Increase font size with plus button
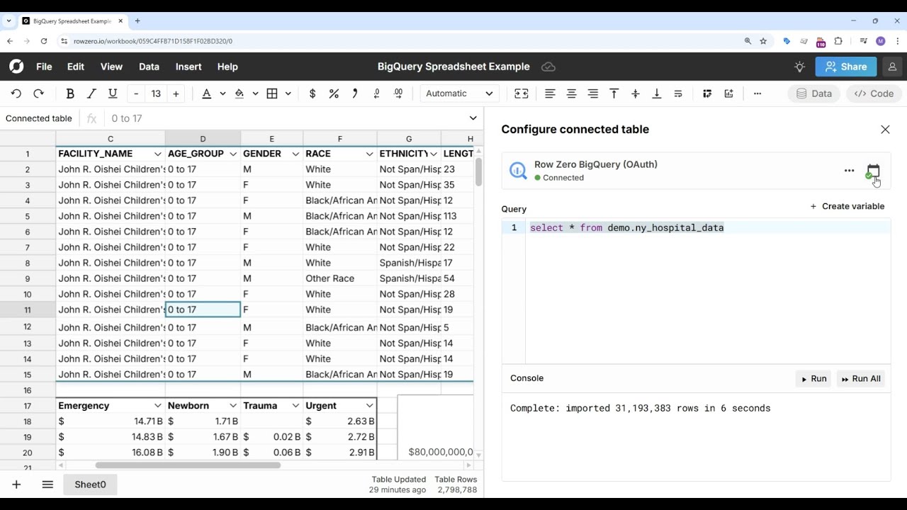 pyautogui.click(x=176, y=93)
